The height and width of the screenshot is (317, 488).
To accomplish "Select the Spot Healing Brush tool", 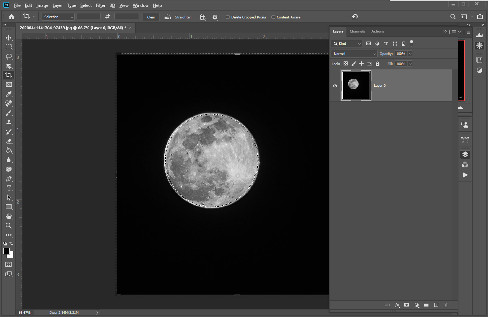I will 9,103.
